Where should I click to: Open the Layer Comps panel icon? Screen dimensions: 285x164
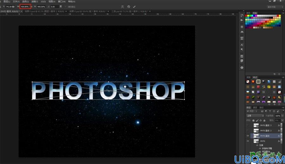(x=242, y=56)
